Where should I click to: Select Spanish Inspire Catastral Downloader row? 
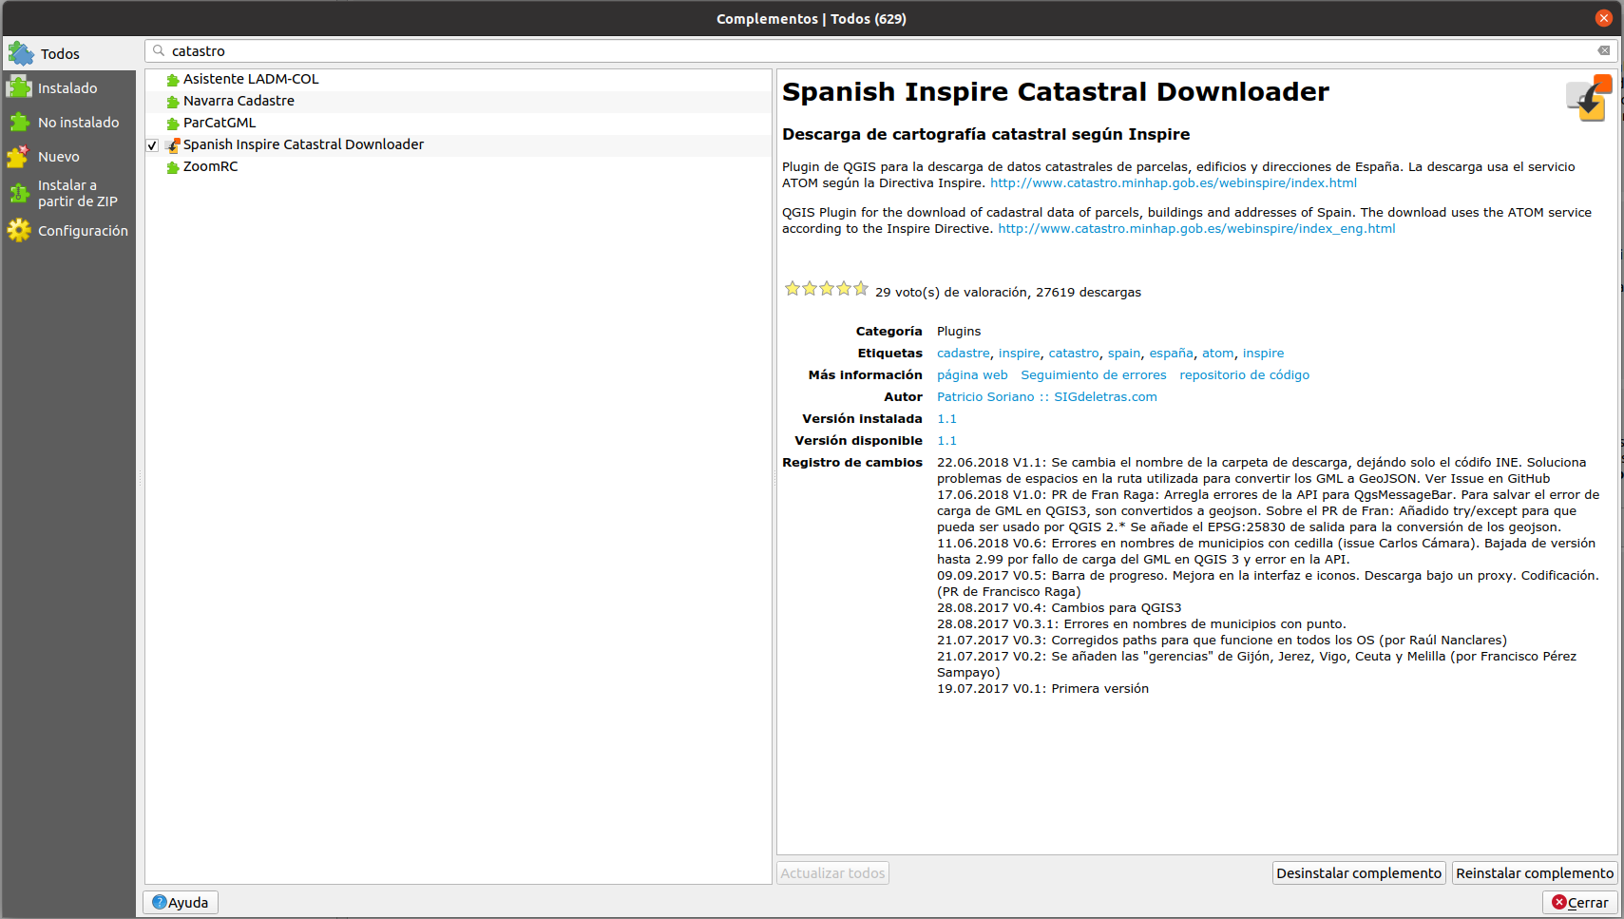(458, 144)
